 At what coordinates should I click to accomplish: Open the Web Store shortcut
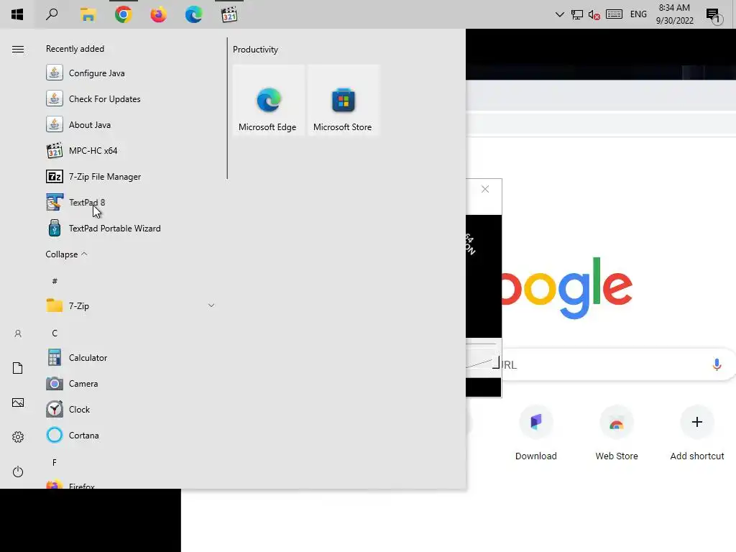616,433
